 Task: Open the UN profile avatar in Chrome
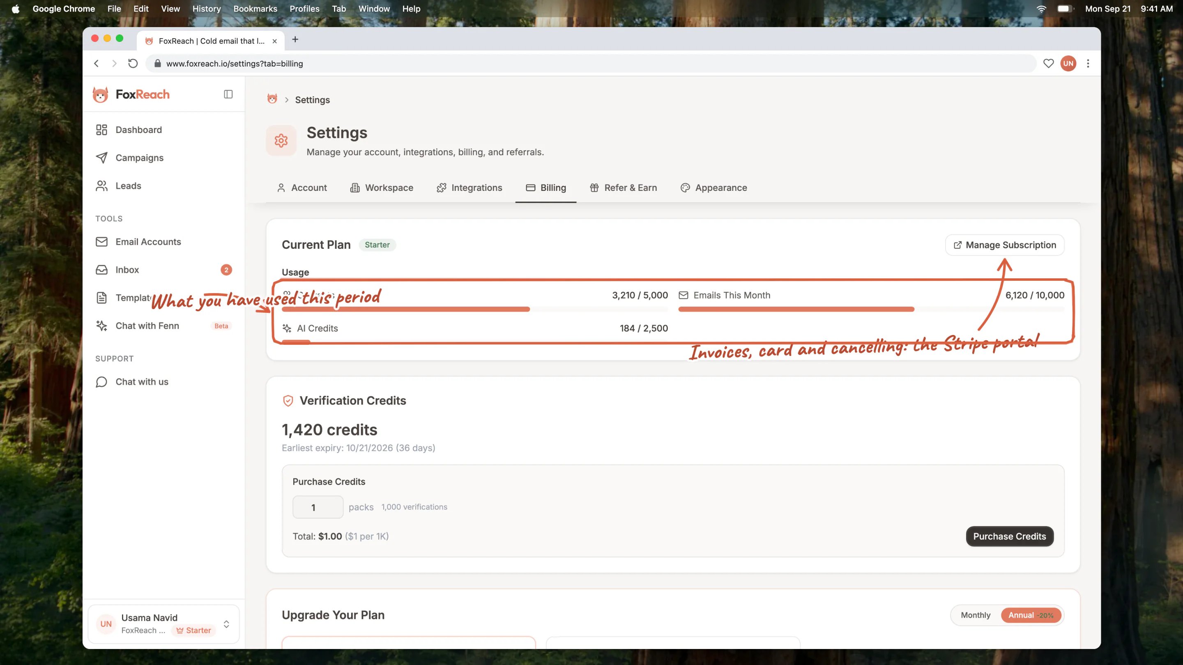point(1068,63)
